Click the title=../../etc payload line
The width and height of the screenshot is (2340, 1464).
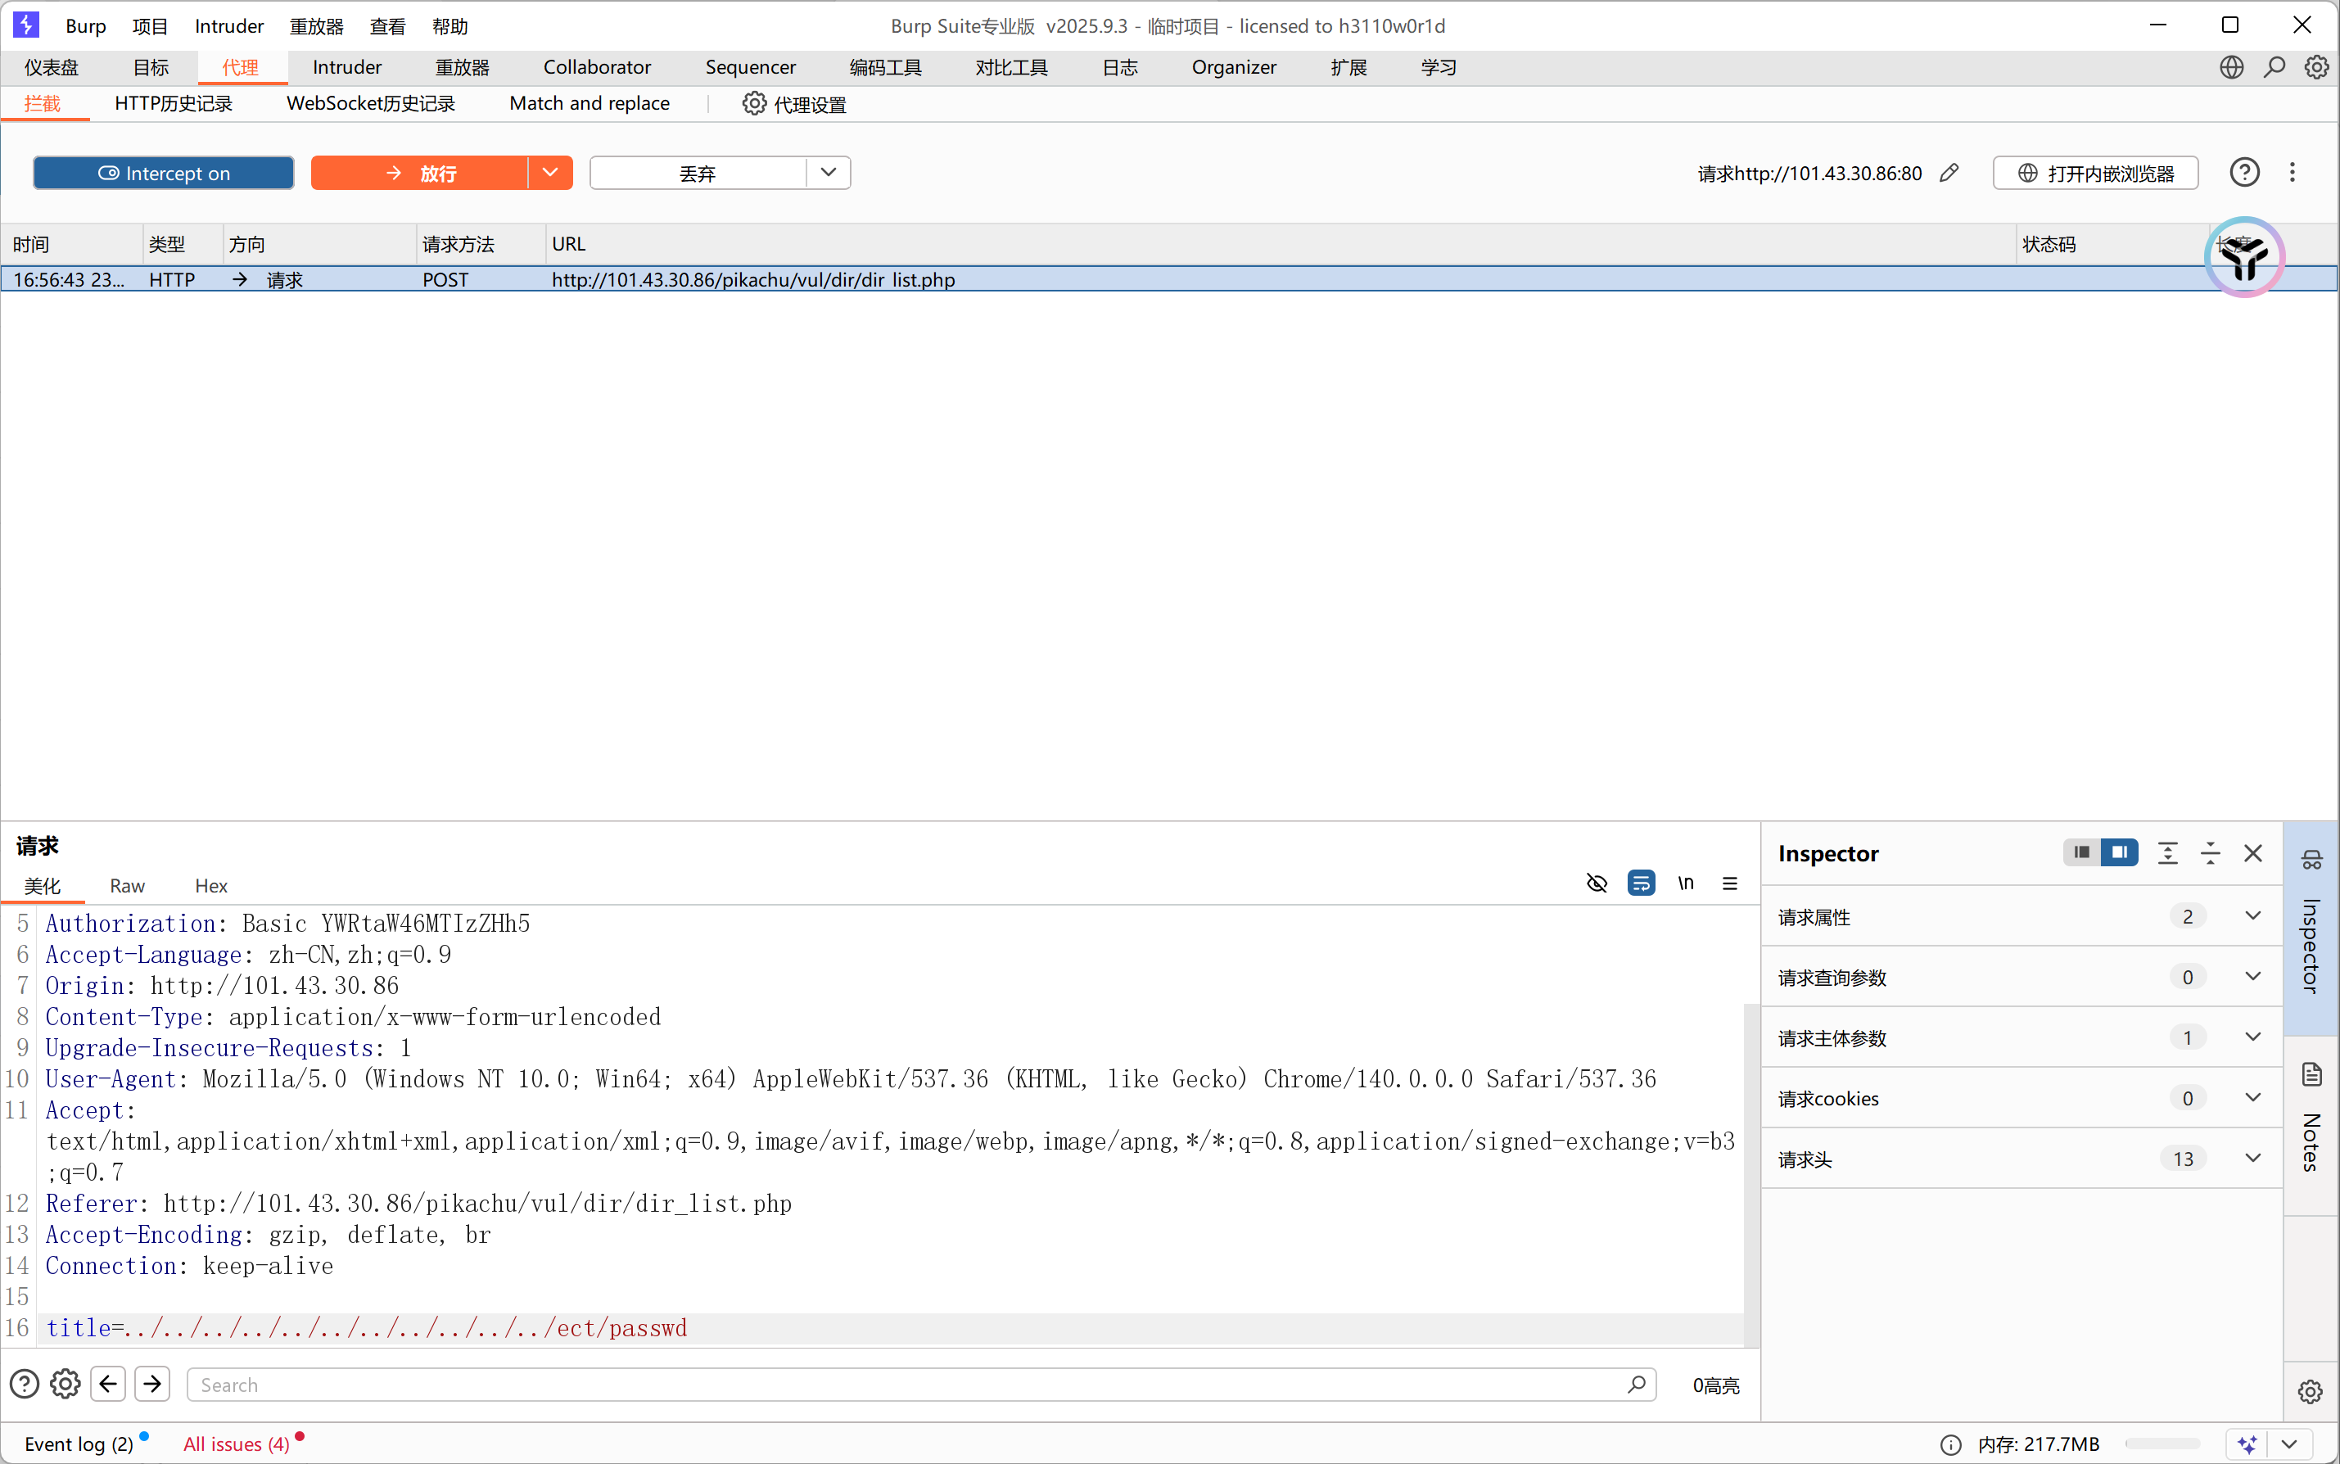[x=366, y=1327]
